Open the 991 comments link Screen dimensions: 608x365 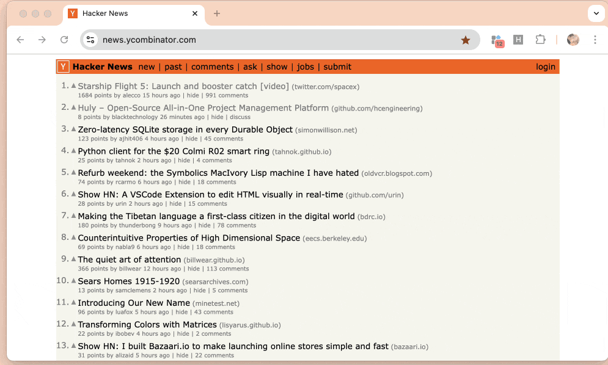pos(227,95)
